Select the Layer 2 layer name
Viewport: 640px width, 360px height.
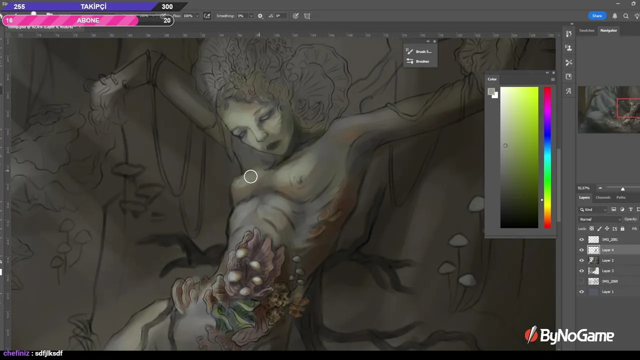coord(607,260)
